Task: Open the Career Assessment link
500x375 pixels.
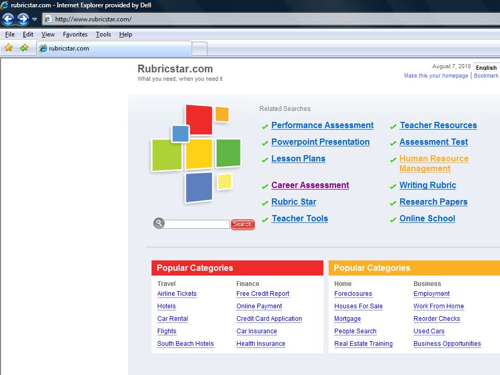Action: (x=310, y=185)
